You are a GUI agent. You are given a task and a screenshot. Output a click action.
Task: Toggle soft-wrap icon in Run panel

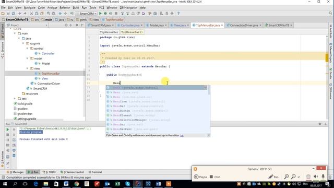pos(14,140)
